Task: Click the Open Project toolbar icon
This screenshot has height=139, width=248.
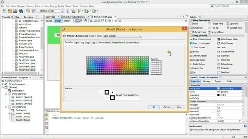Action: (15, 11)
